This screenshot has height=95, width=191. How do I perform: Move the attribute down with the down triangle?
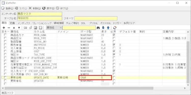tap(19, 28)
